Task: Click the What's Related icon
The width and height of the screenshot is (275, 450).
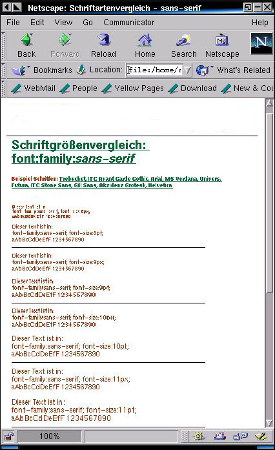Action: 204,70
